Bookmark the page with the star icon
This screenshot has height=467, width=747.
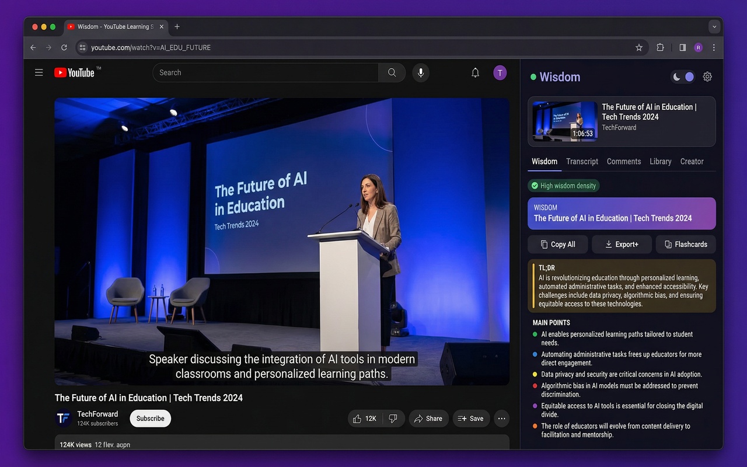point(639,47)
